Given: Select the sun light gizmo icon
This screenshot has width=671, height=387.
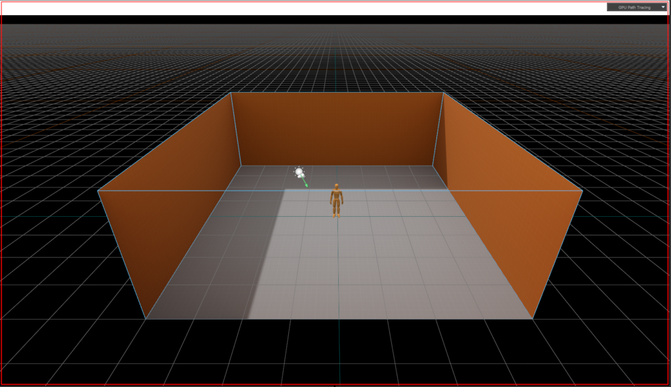Looking at the screenshot, I should click(299, 172).
